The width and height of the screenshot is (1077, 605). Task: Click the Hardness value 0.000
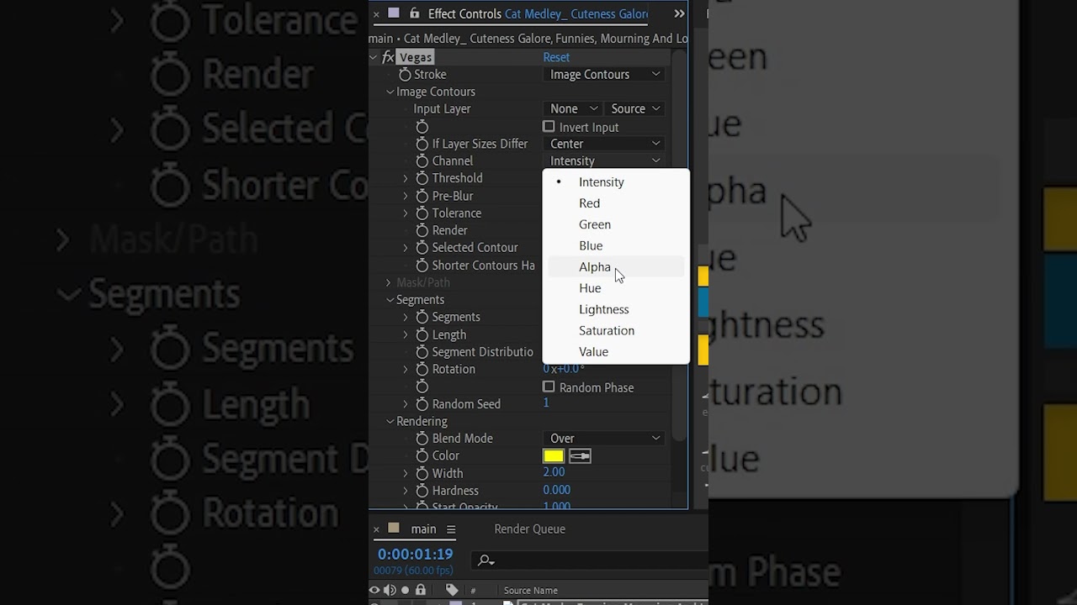tap(556, 490)
